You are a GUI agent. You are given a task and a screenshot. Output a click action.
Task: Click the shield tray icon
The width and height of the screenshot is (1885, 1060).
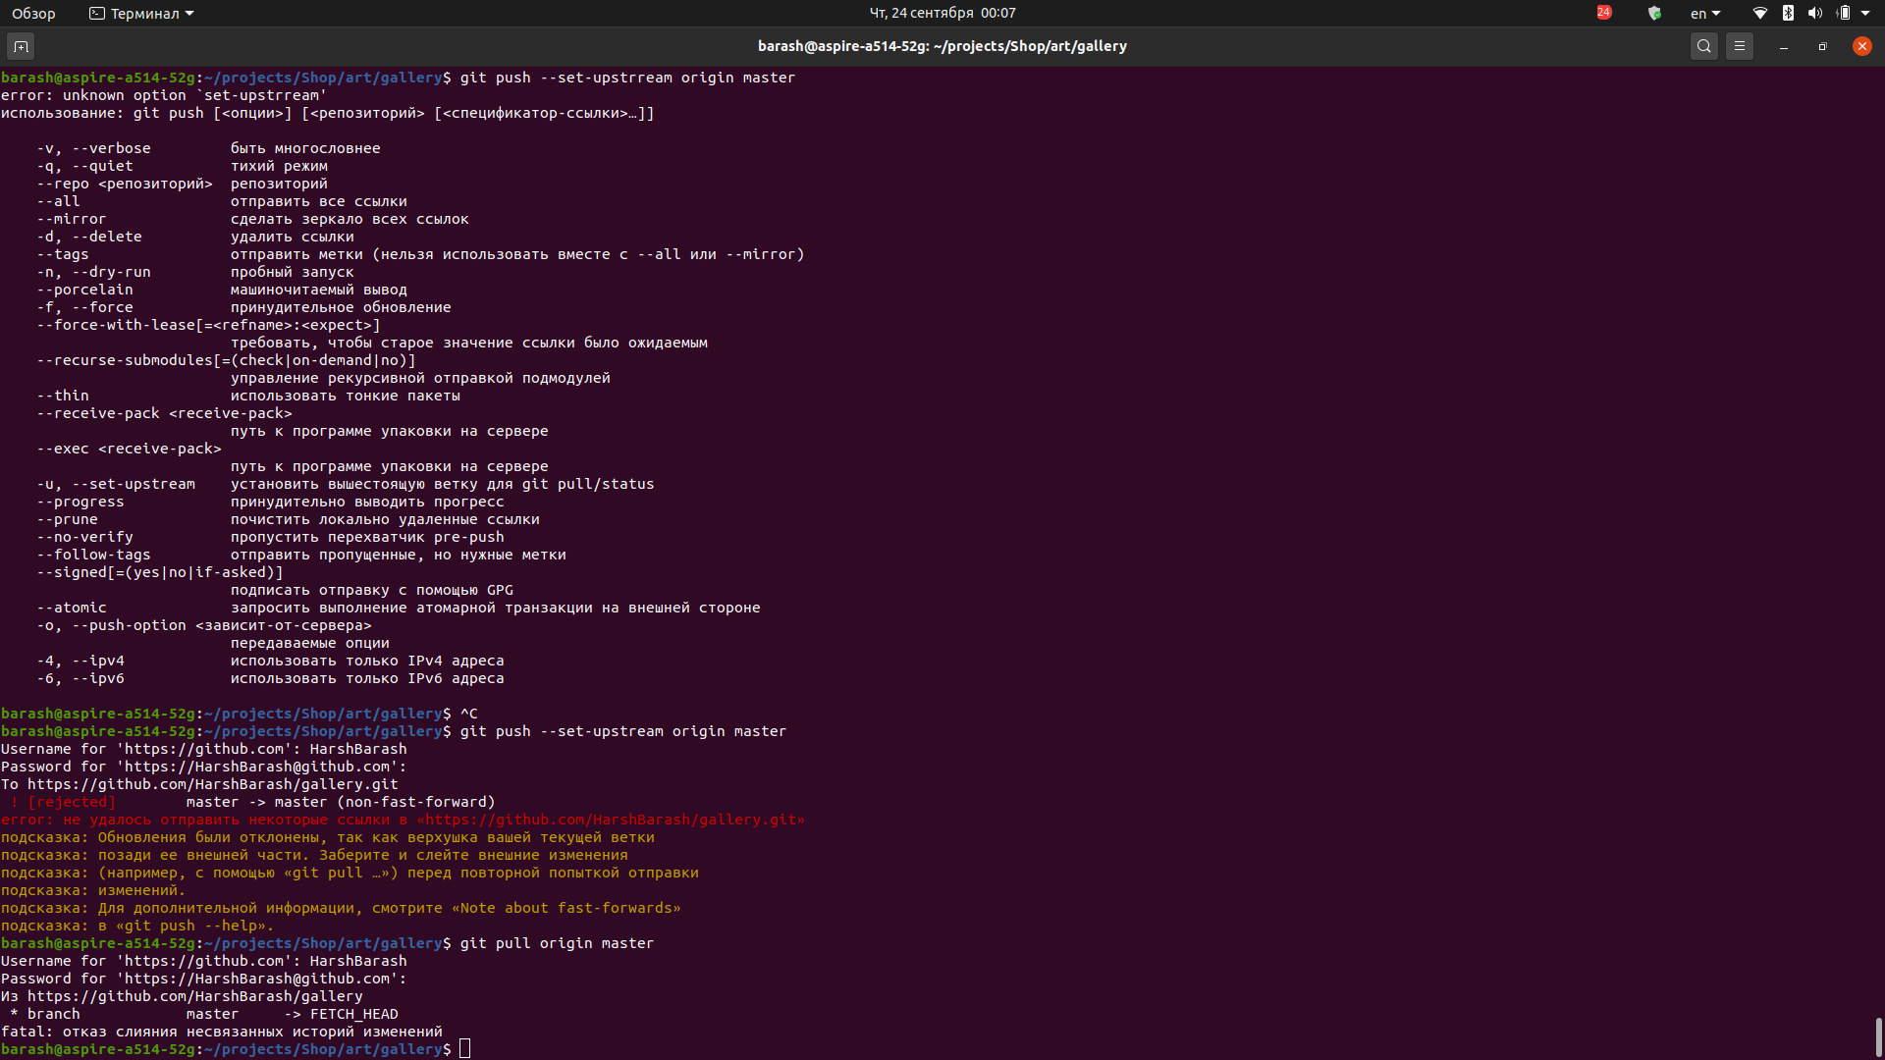[x=1654, y=13]
